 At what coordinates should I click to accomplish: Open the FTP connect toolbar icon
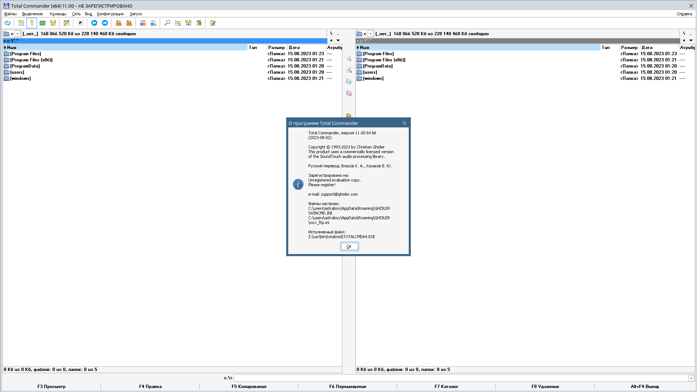tap(143, 23)
